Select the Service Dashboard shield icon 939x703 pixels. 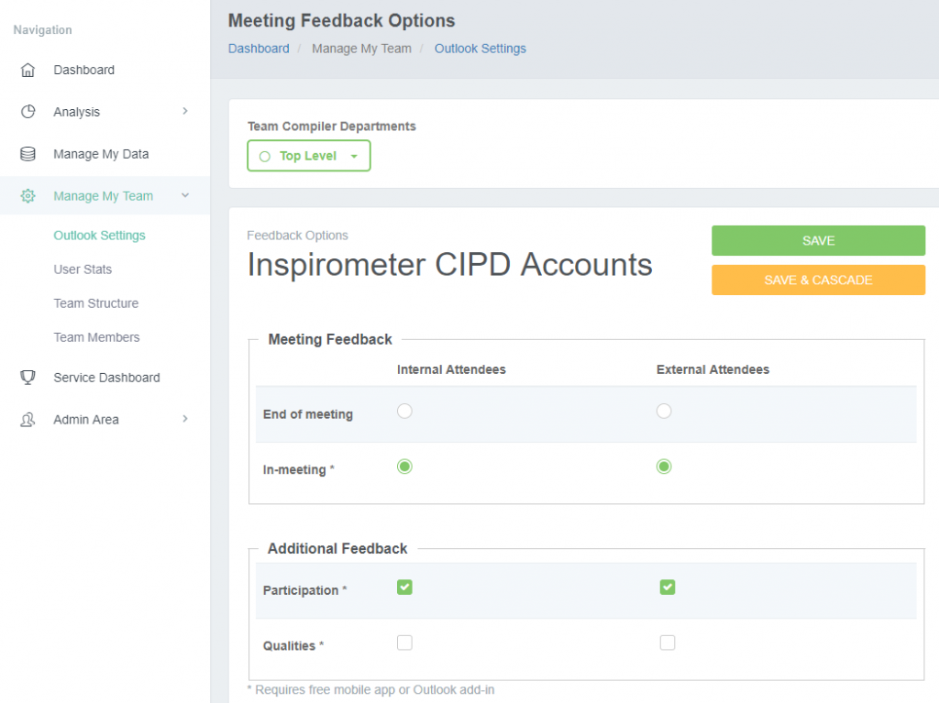point(28,377)
